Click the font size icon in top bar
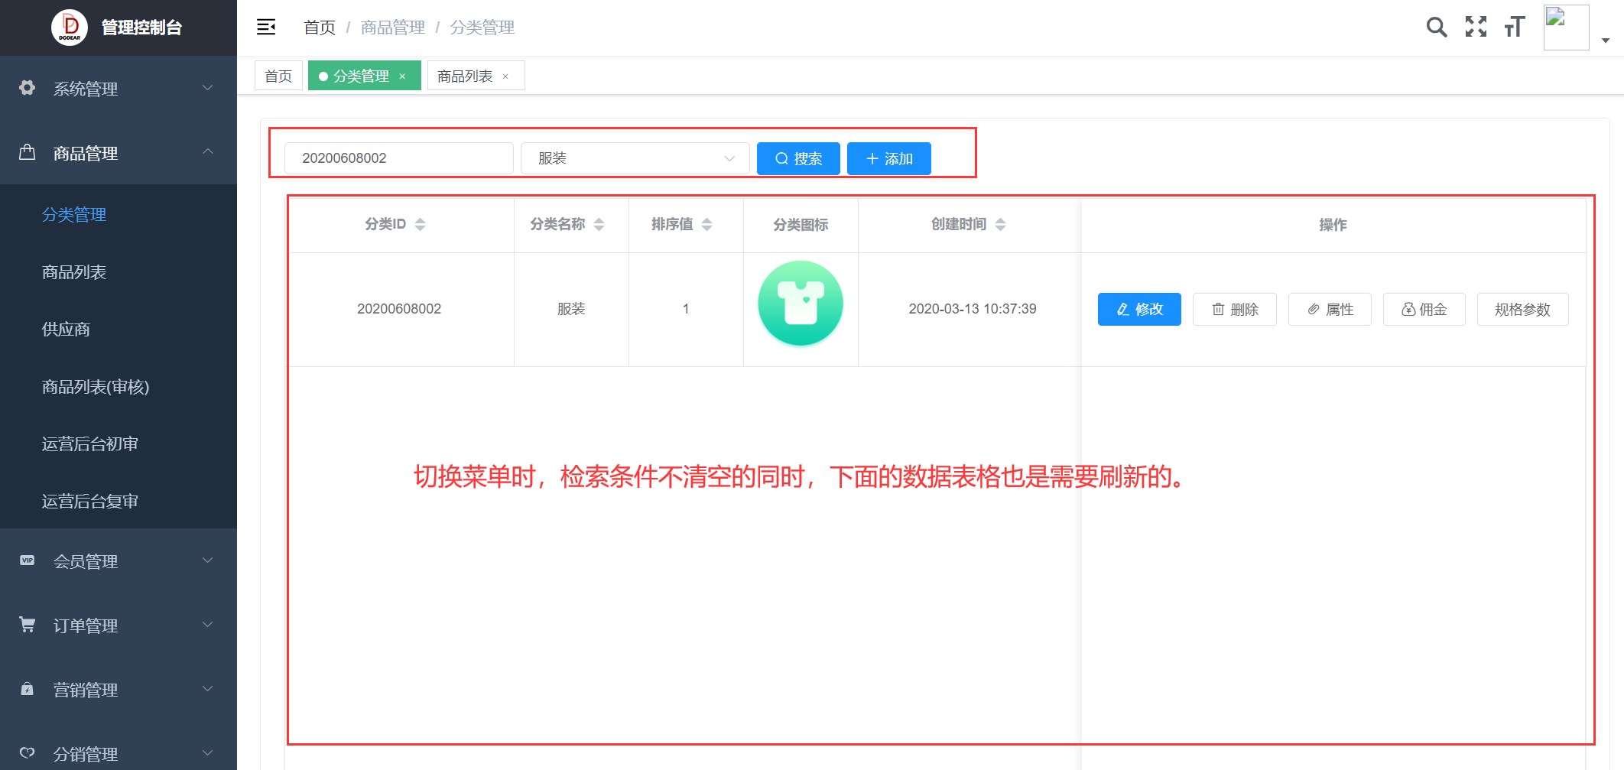The width and height of the screenshot is (1624, 770). pos(1514,27)
